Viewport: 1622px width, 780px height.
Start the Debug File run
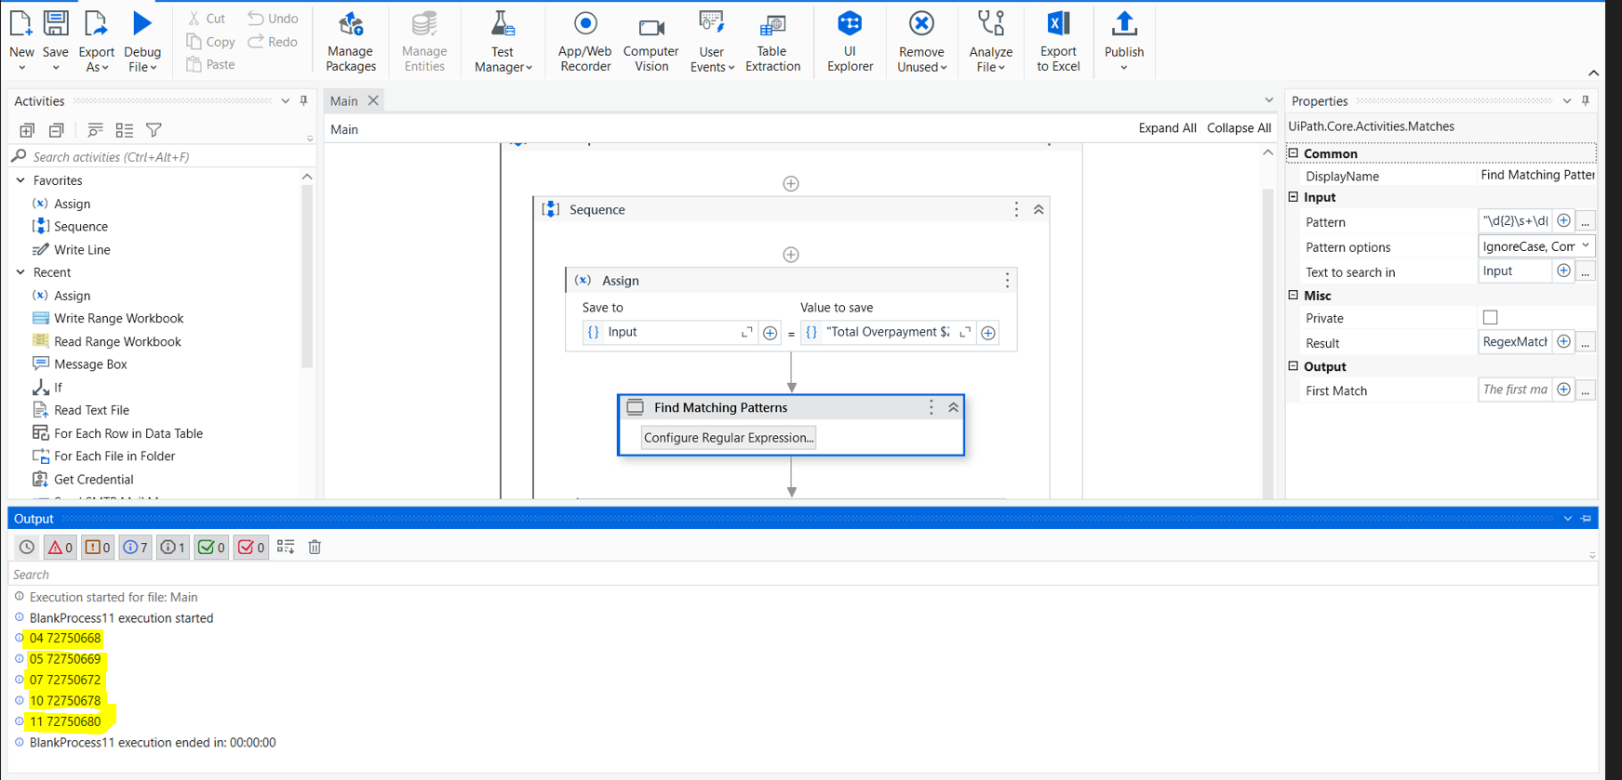tap(141, 40)
